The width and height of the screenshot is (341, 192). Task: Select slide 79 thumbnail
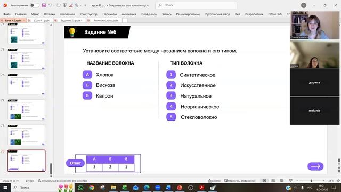[x=26, y=161]
